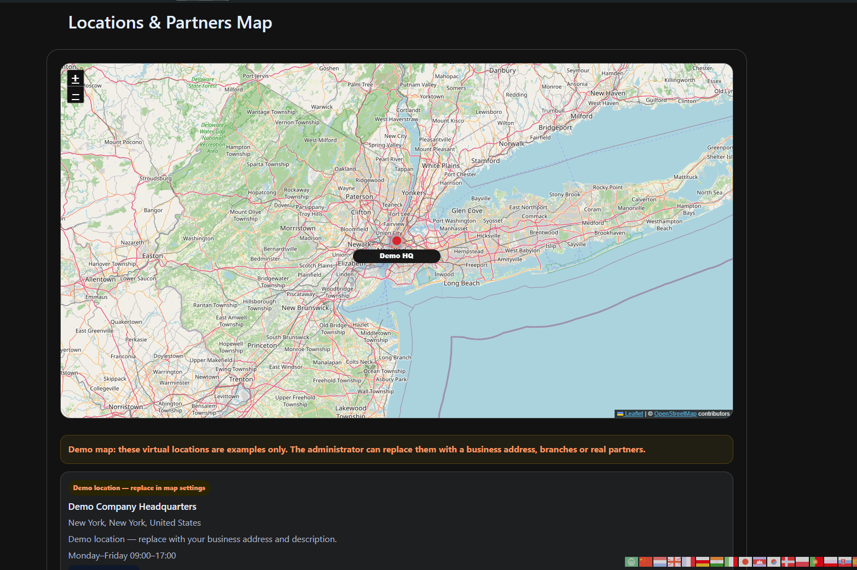The width and height of the screenshot is (857, 570).
Task: Click the Monday–Friday 09:00–17:00 hours
Action: pyautogui.click(x=122, y=556)
